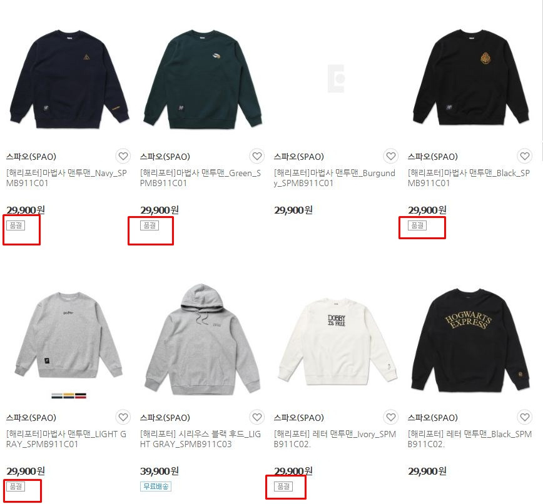This screenshot has width=543, height=504.
Task: Click the 무료배송 badge under hoodie price
Action: (156, 487)
